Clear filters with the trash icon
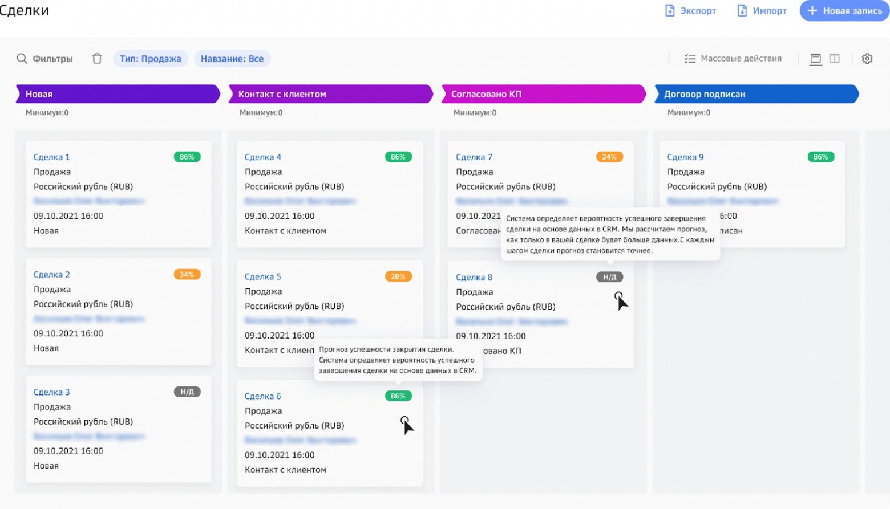Image resolution: width=890 pixels, height=509 pixels. point(97,59)
